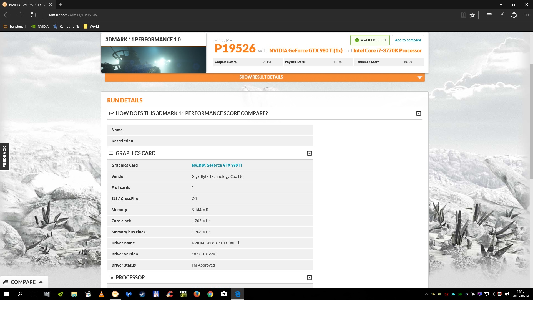Refresh the 3dmark page
This screenshot has width=533, height=324.
pyautogui.click(x=33, y=15)
